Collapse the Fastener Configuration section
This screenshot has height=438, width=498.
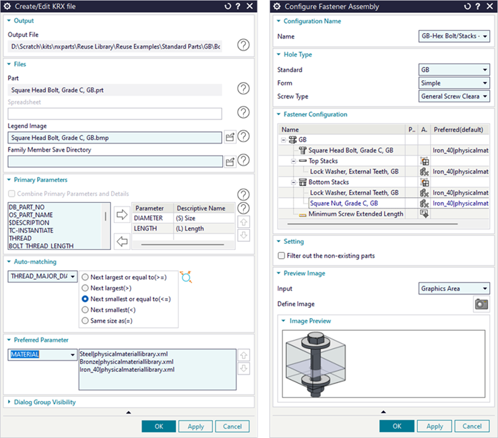[278, 115]
